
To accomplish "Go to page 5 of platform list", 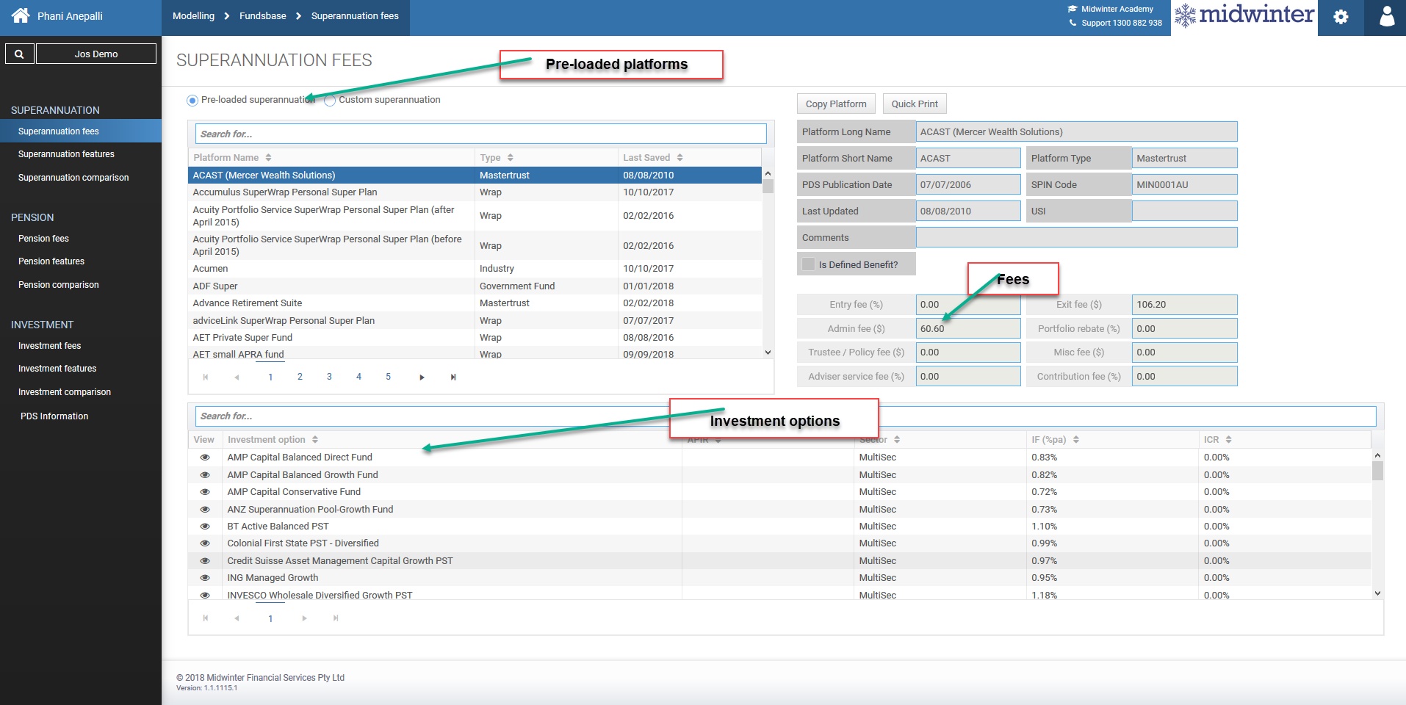I will point(388,377).
